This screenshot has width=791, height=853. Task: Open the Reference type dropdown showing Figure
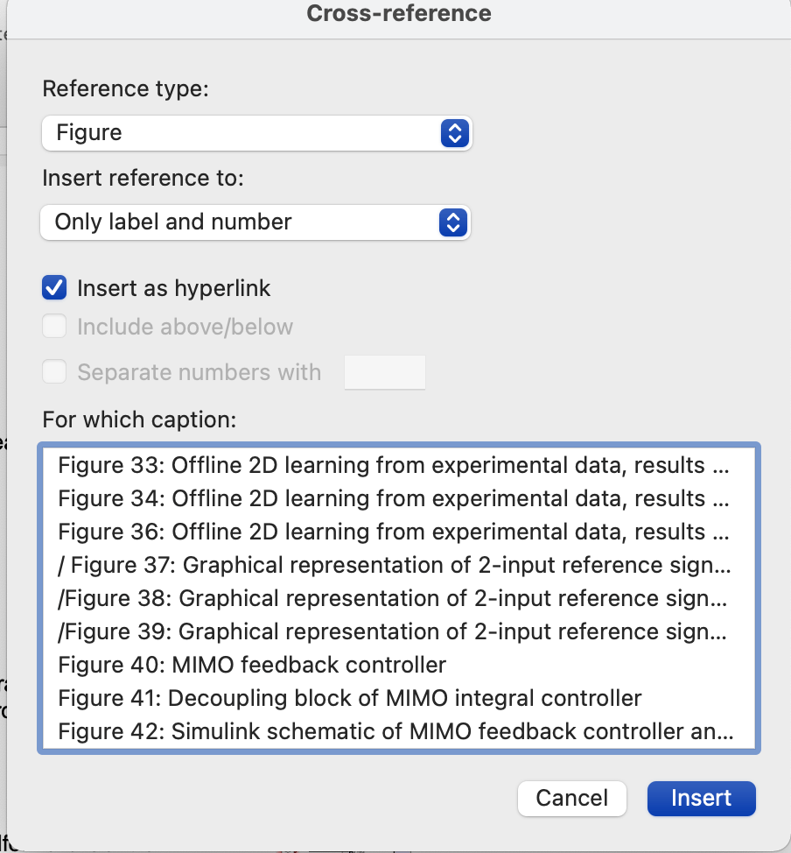(x=256, y=133)
